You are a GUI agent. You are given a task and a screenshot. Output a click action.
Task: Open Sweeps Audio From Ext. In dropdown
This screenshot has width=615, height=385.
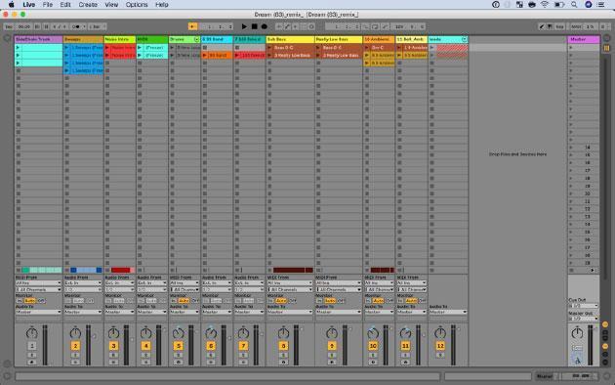83,283
